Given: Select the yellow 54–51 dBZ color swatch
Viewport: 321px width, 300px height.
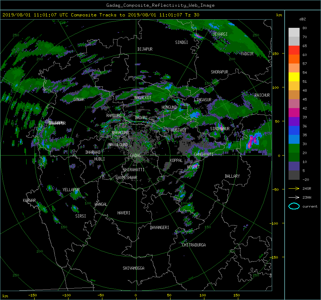Looking at the screenshot, I should coord(294,77).
